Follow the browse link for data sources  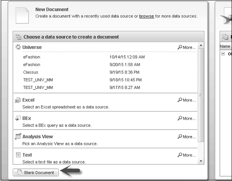coord(147,16)
